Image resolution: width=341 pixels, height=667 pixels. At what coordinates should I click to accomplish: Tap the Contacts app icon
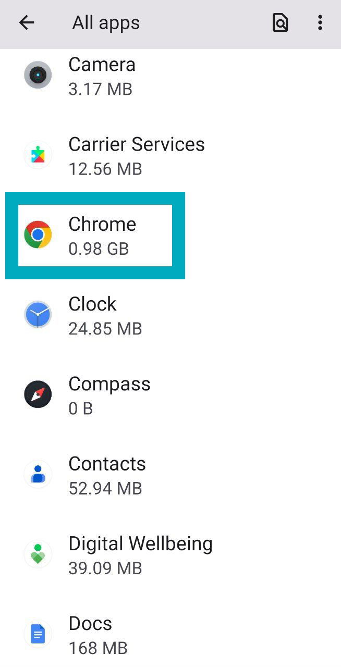pyautogui.click(x=38, y=474)
